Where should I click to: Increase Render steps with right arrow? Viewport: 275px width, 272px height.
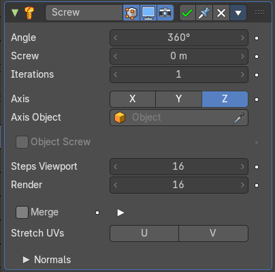242,185
